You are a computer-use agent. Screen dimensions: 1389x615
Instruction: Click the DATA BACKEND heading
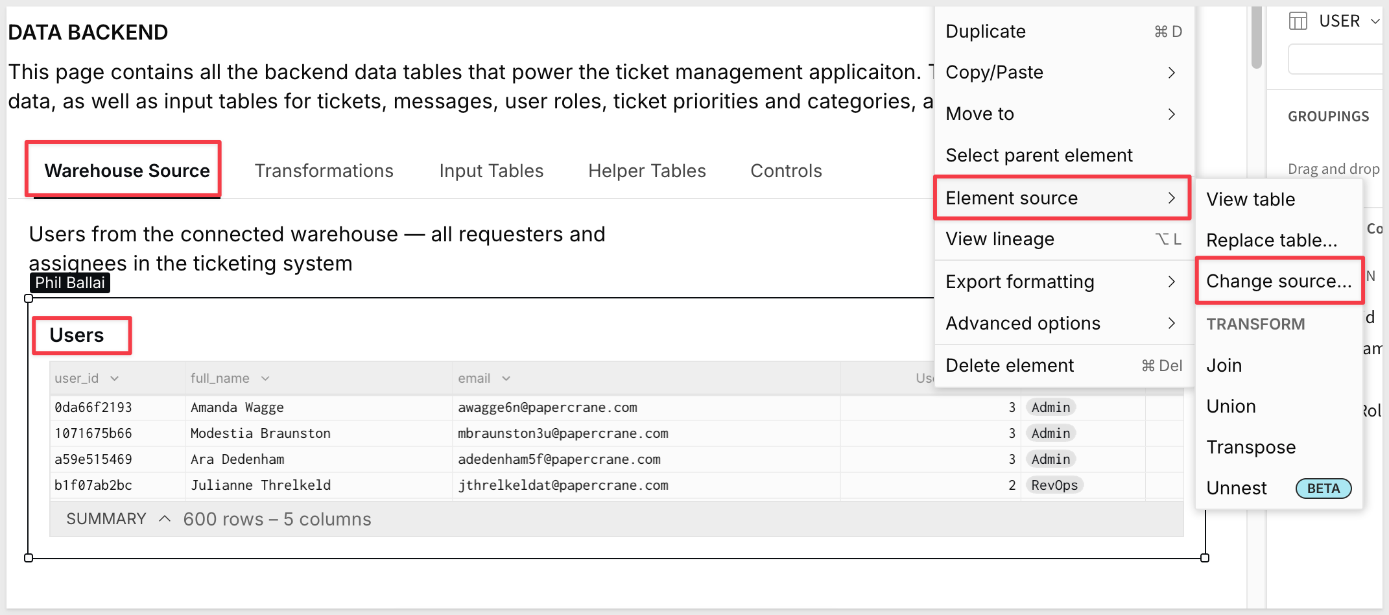coord(88,32)
